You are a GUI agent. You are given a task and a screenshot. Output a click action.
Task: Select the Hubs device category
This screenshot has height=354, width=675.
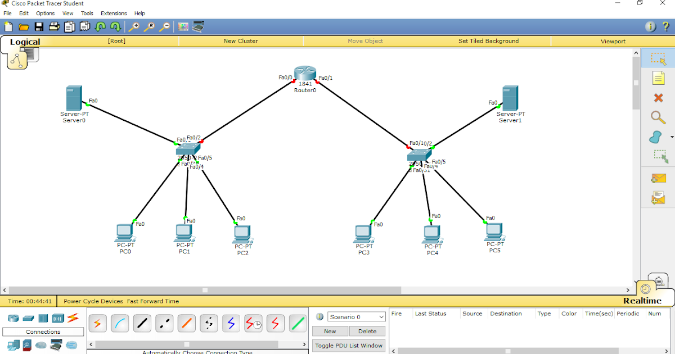click(43, 318)
